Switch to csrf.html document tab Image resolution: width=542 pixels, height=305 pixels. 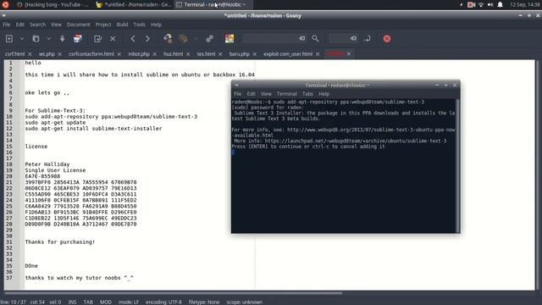pos(15,54)
